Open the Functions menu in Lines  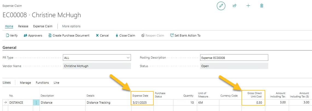(42, 83)
